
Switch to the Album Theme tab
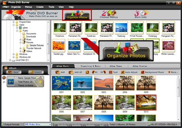pyautogui.click(x=116, y=66)
